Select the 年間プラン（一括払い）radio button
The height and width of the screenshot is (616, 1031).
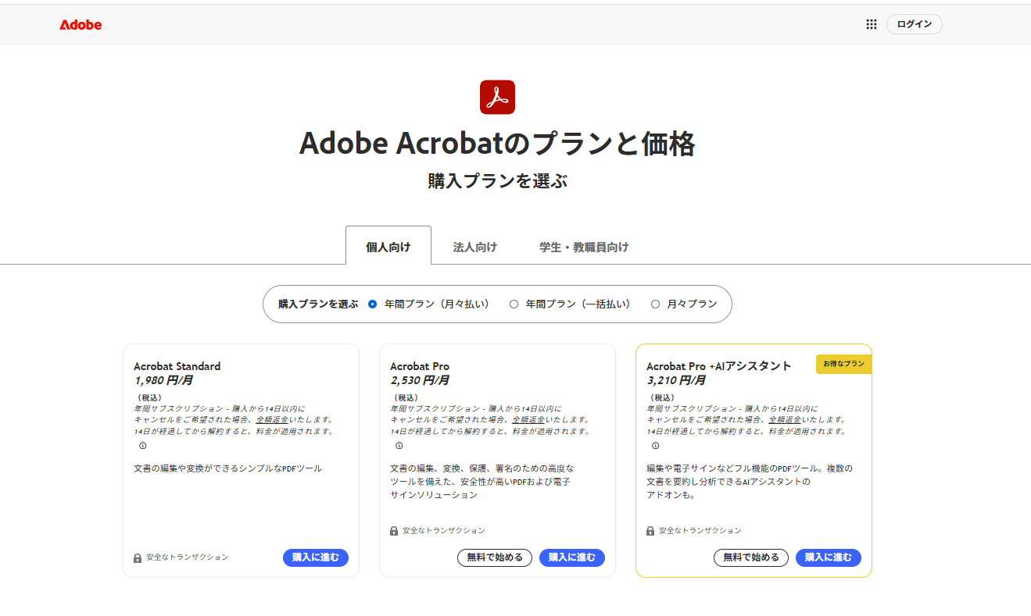pyautogui.click(x=512, y=304)
